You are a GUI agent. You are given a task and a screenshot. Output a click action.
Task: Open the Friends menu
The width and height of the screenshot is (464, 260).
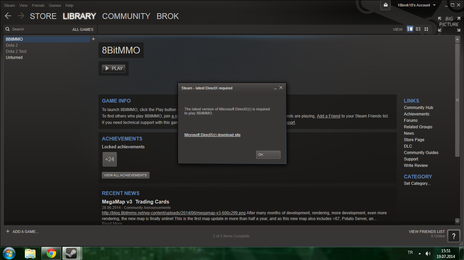38,5
